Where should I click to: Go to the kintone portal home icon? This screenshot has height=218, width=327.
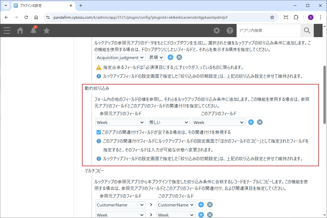(20, 31)
